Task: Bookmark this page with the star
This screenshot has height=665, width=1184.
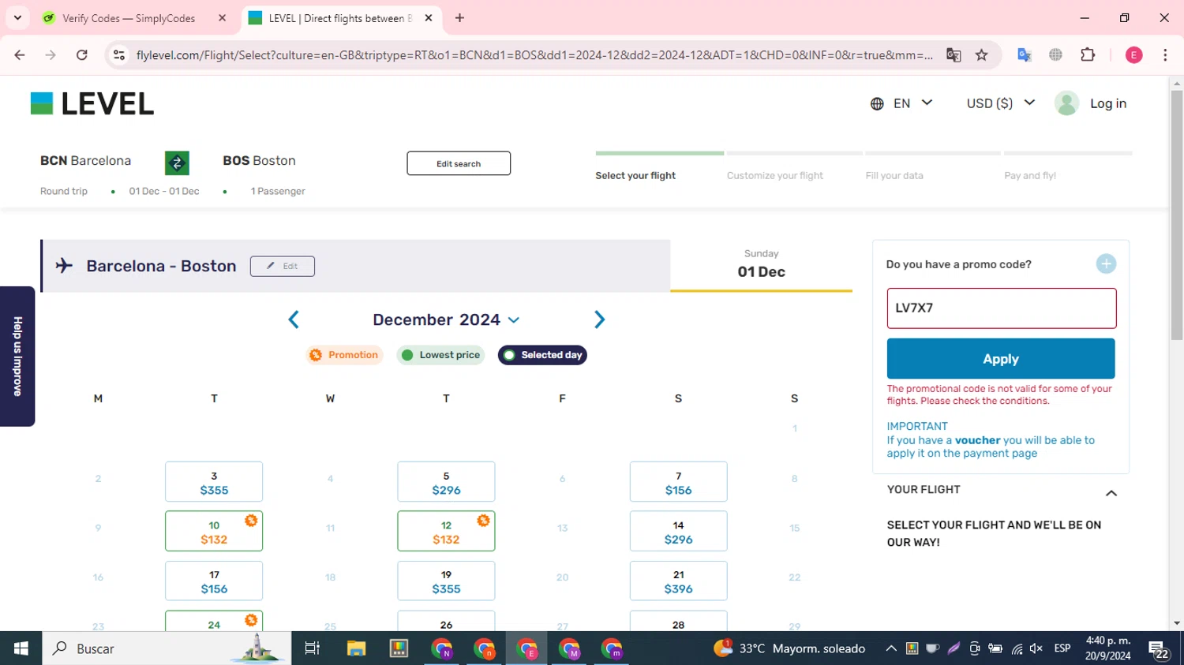Action: [x=981, y=54]
